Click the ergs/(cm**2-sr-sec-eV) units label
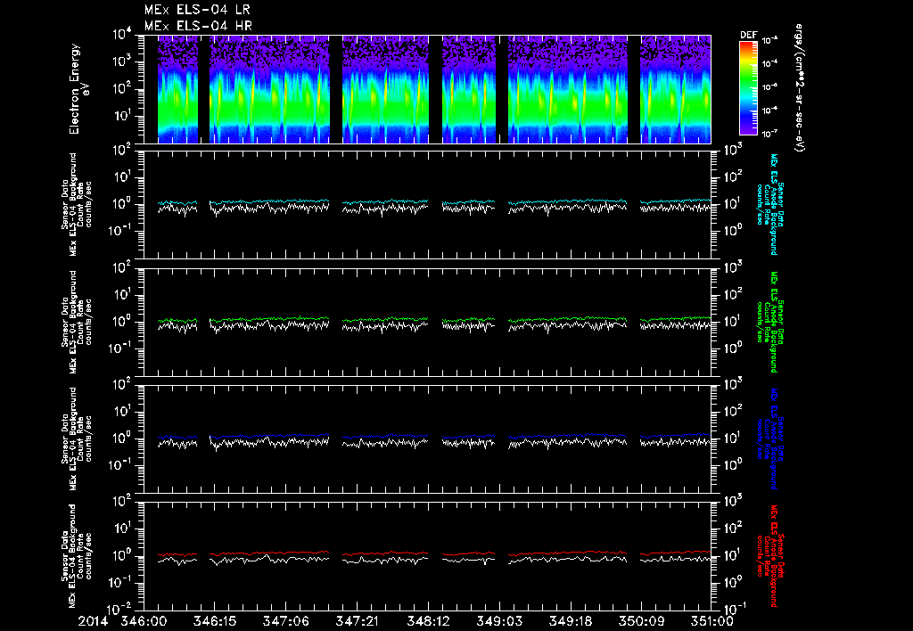The image size is (913, 631). [798, 88]
